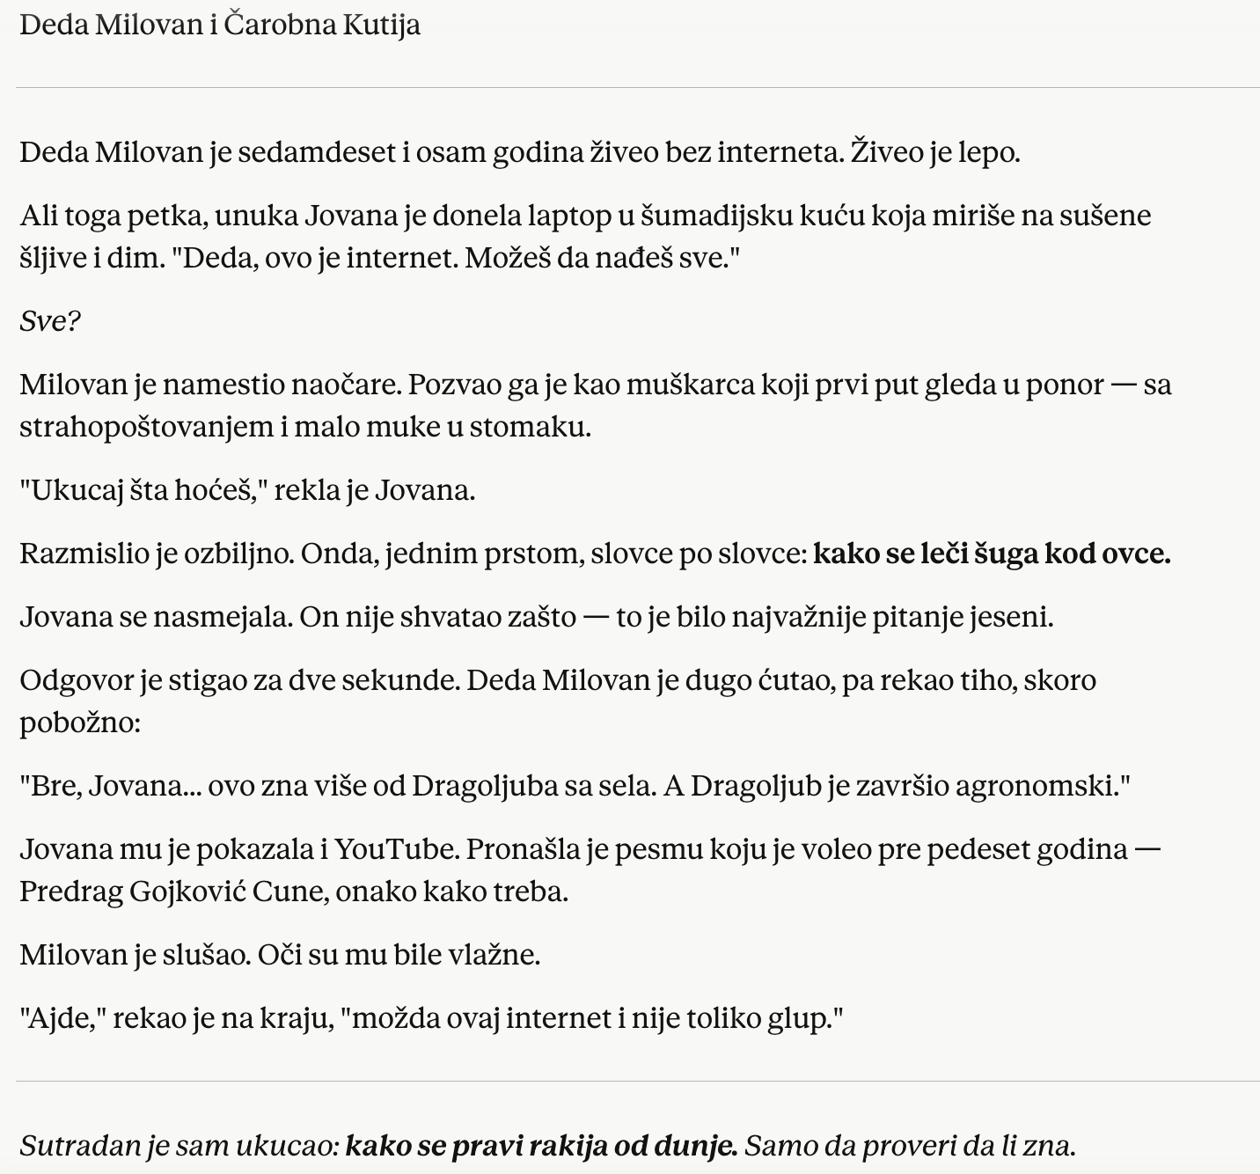Click the bold phrase about šuga kod ovce
1260x1174 pixels.
(992, 554)
